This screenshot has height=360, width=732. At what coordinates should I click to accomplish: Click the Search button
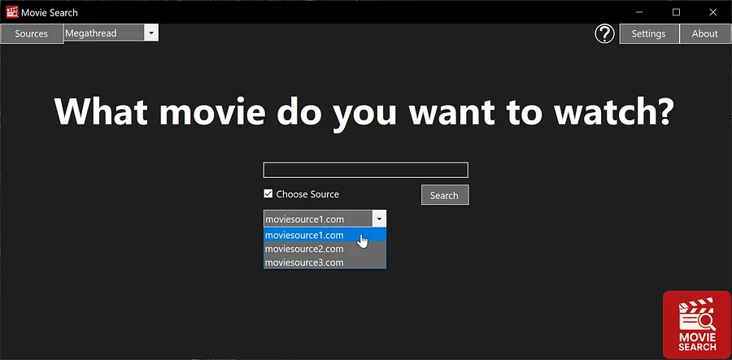pyautogui.click(x=444, y=195)
